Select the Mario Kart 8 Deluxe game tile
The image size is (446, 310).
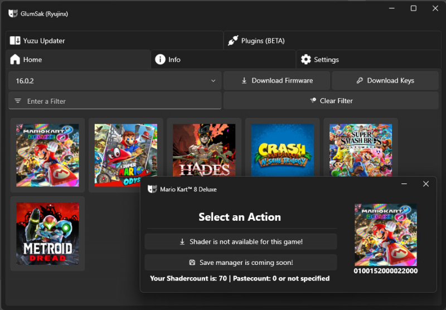point(47,156)
